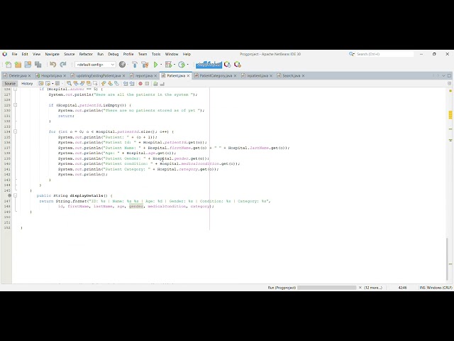
Task: Click the Search (Ctrl+I) field
Action: pyautogui.click(x=384, y=54)
